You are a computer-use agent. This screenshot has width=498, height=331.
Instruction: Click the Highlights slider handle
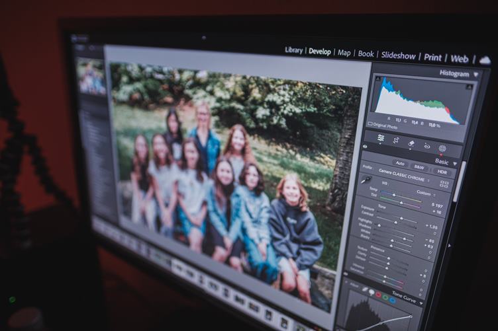click(x=379, y=225)
